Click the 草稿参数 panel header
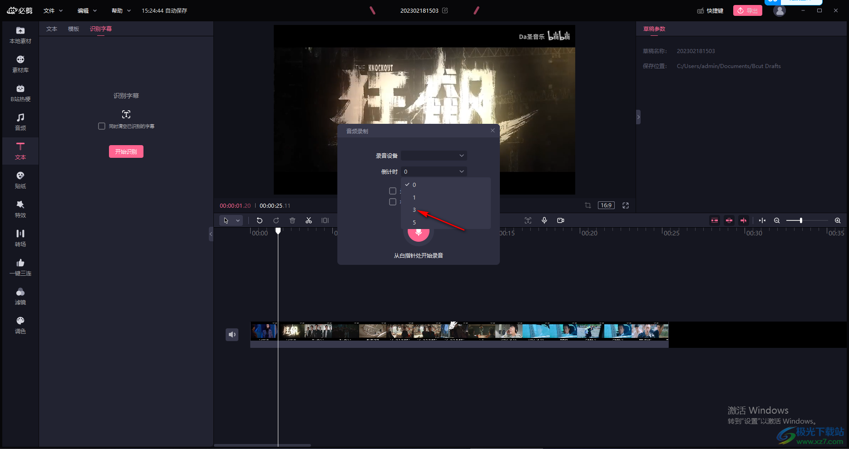Viewport: 849px width, 449px height. [x=654, y=29]
